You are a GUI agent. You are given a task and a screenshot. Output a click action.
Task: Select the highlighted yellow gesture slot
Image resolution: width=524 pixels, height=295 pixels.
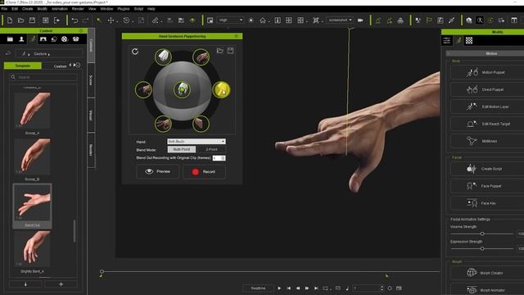(x=221, y=89)
